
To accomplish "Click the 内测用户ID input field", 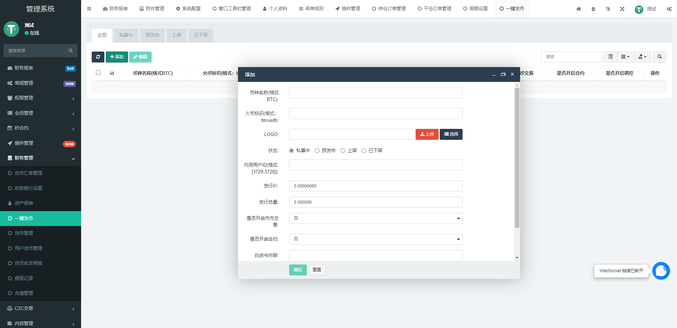I will 376,165.
